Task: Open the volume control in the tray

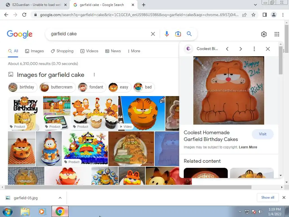Action: click(x=260, y=212)
